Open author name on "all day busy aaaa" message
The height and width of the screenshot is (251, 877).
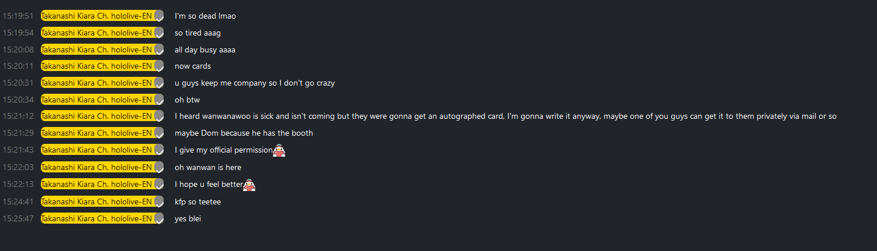coord(96,50)
